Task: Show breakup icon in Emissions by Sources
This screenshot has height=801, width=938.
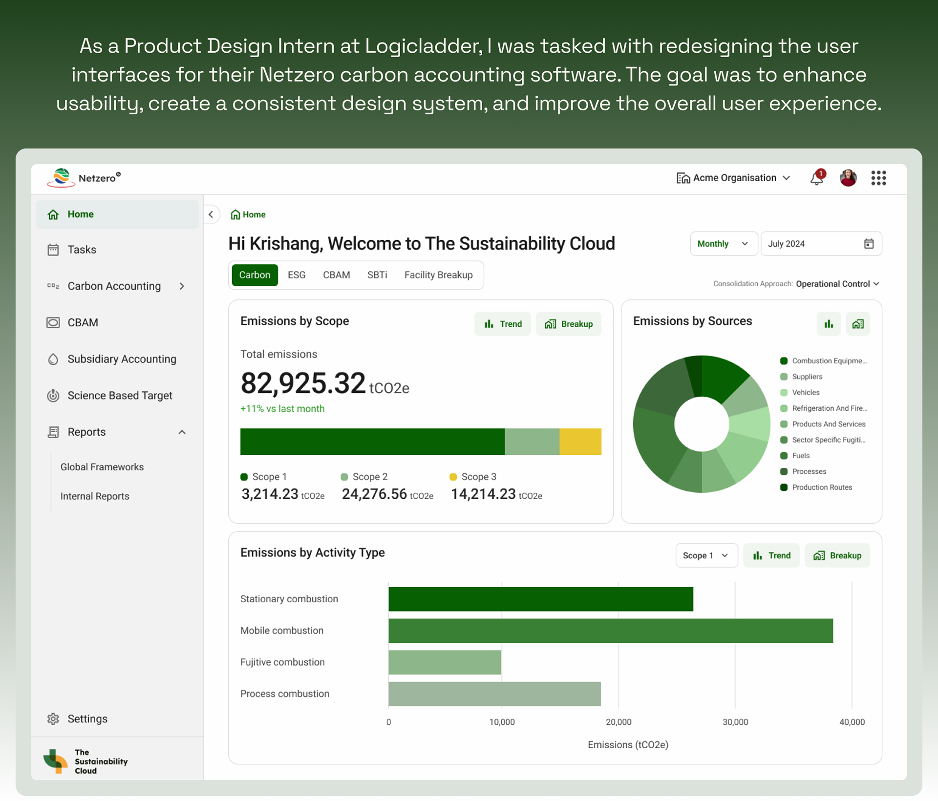Action: coord(858,324)
